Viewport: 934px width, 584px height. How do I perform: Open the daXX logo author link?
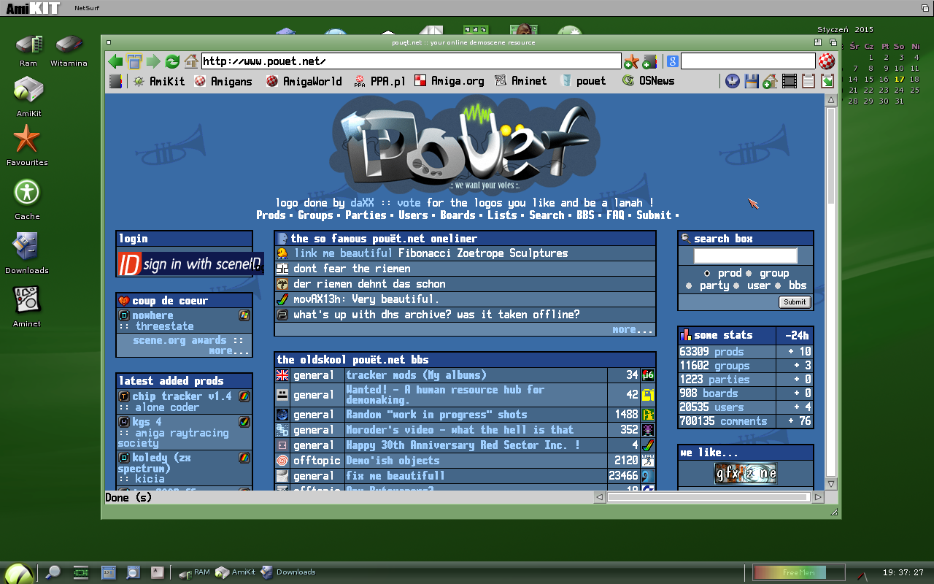click(362, 202)
